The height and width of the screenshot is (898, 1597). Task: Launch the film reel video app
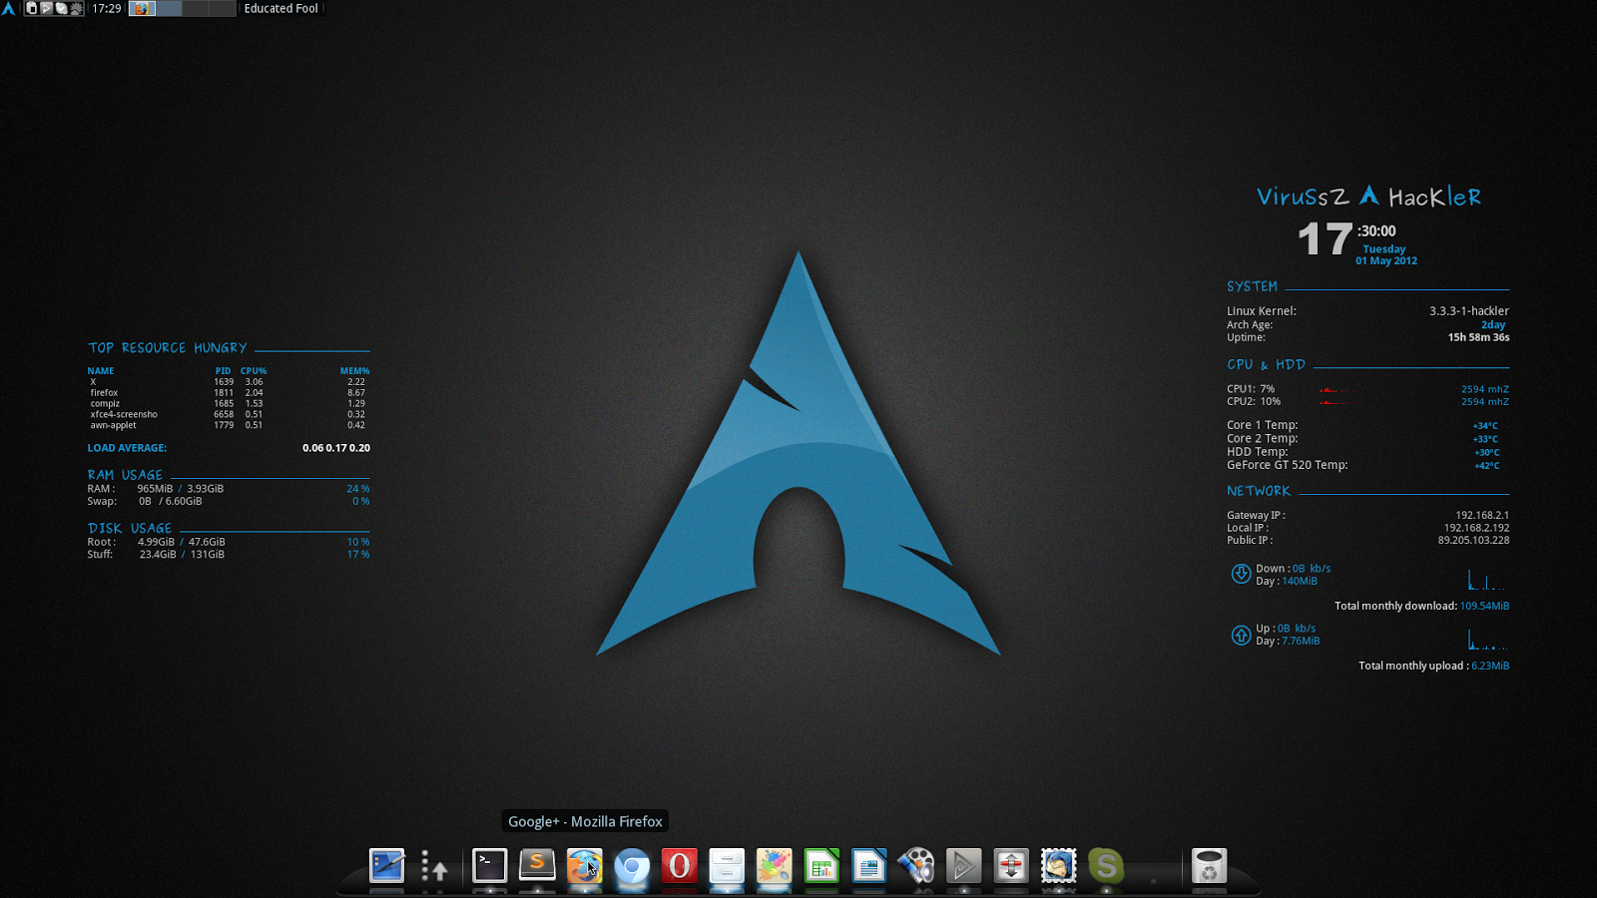click(916, 866)
